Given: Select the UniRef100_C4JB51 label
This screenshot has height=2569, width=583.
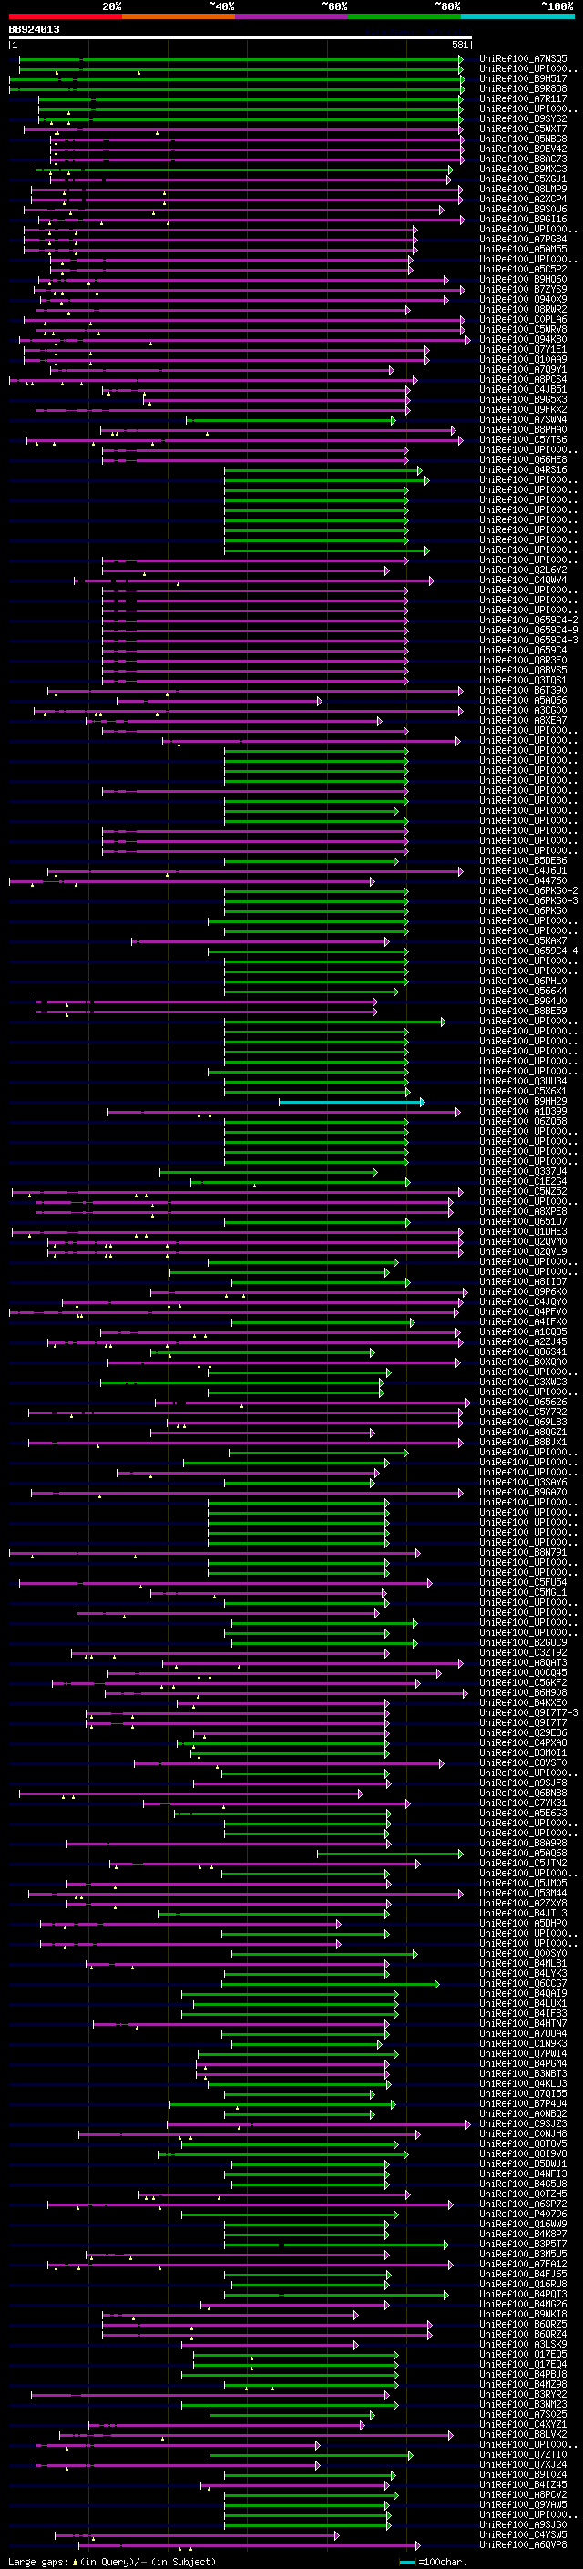Looking at the screenshot, I should (523, 389).
